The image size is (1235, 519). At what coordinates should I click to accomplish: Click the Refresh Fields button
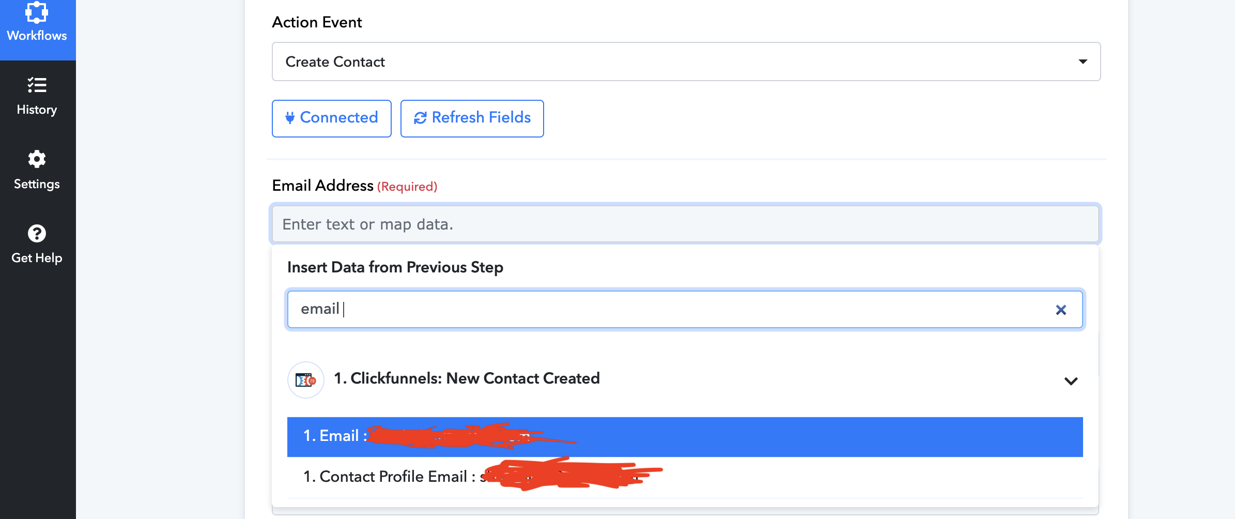(472, 118)
